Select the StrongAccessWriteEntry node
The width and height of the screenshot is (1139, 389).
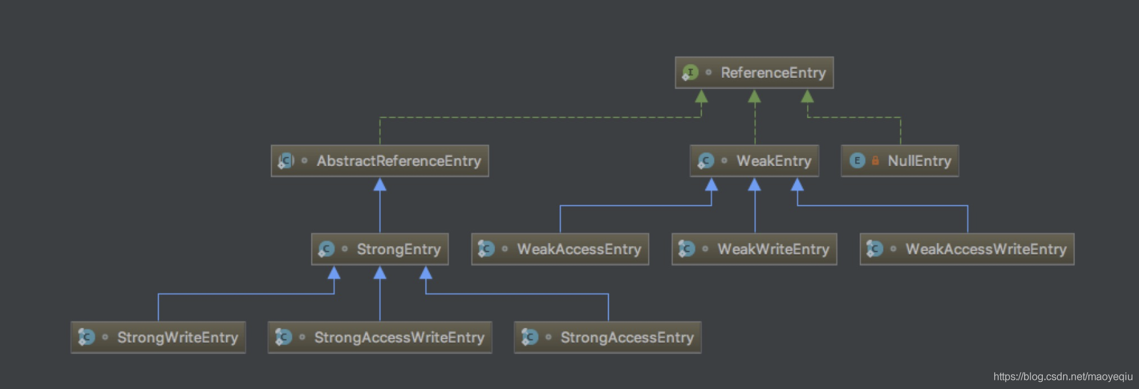399,337
